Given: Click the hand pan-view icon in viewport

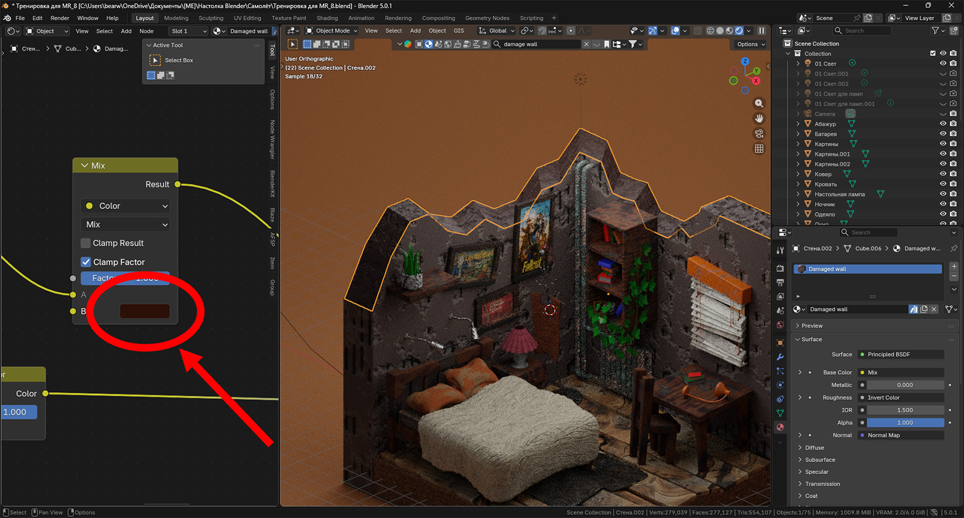Looking at the screenshot, I should (759, 119).
